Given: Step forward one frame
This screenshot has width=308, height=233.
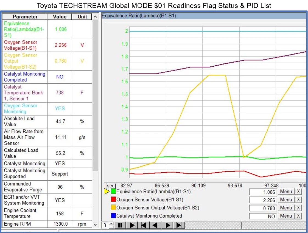Looking at the screenshot, I should click(x=167, y=225).
